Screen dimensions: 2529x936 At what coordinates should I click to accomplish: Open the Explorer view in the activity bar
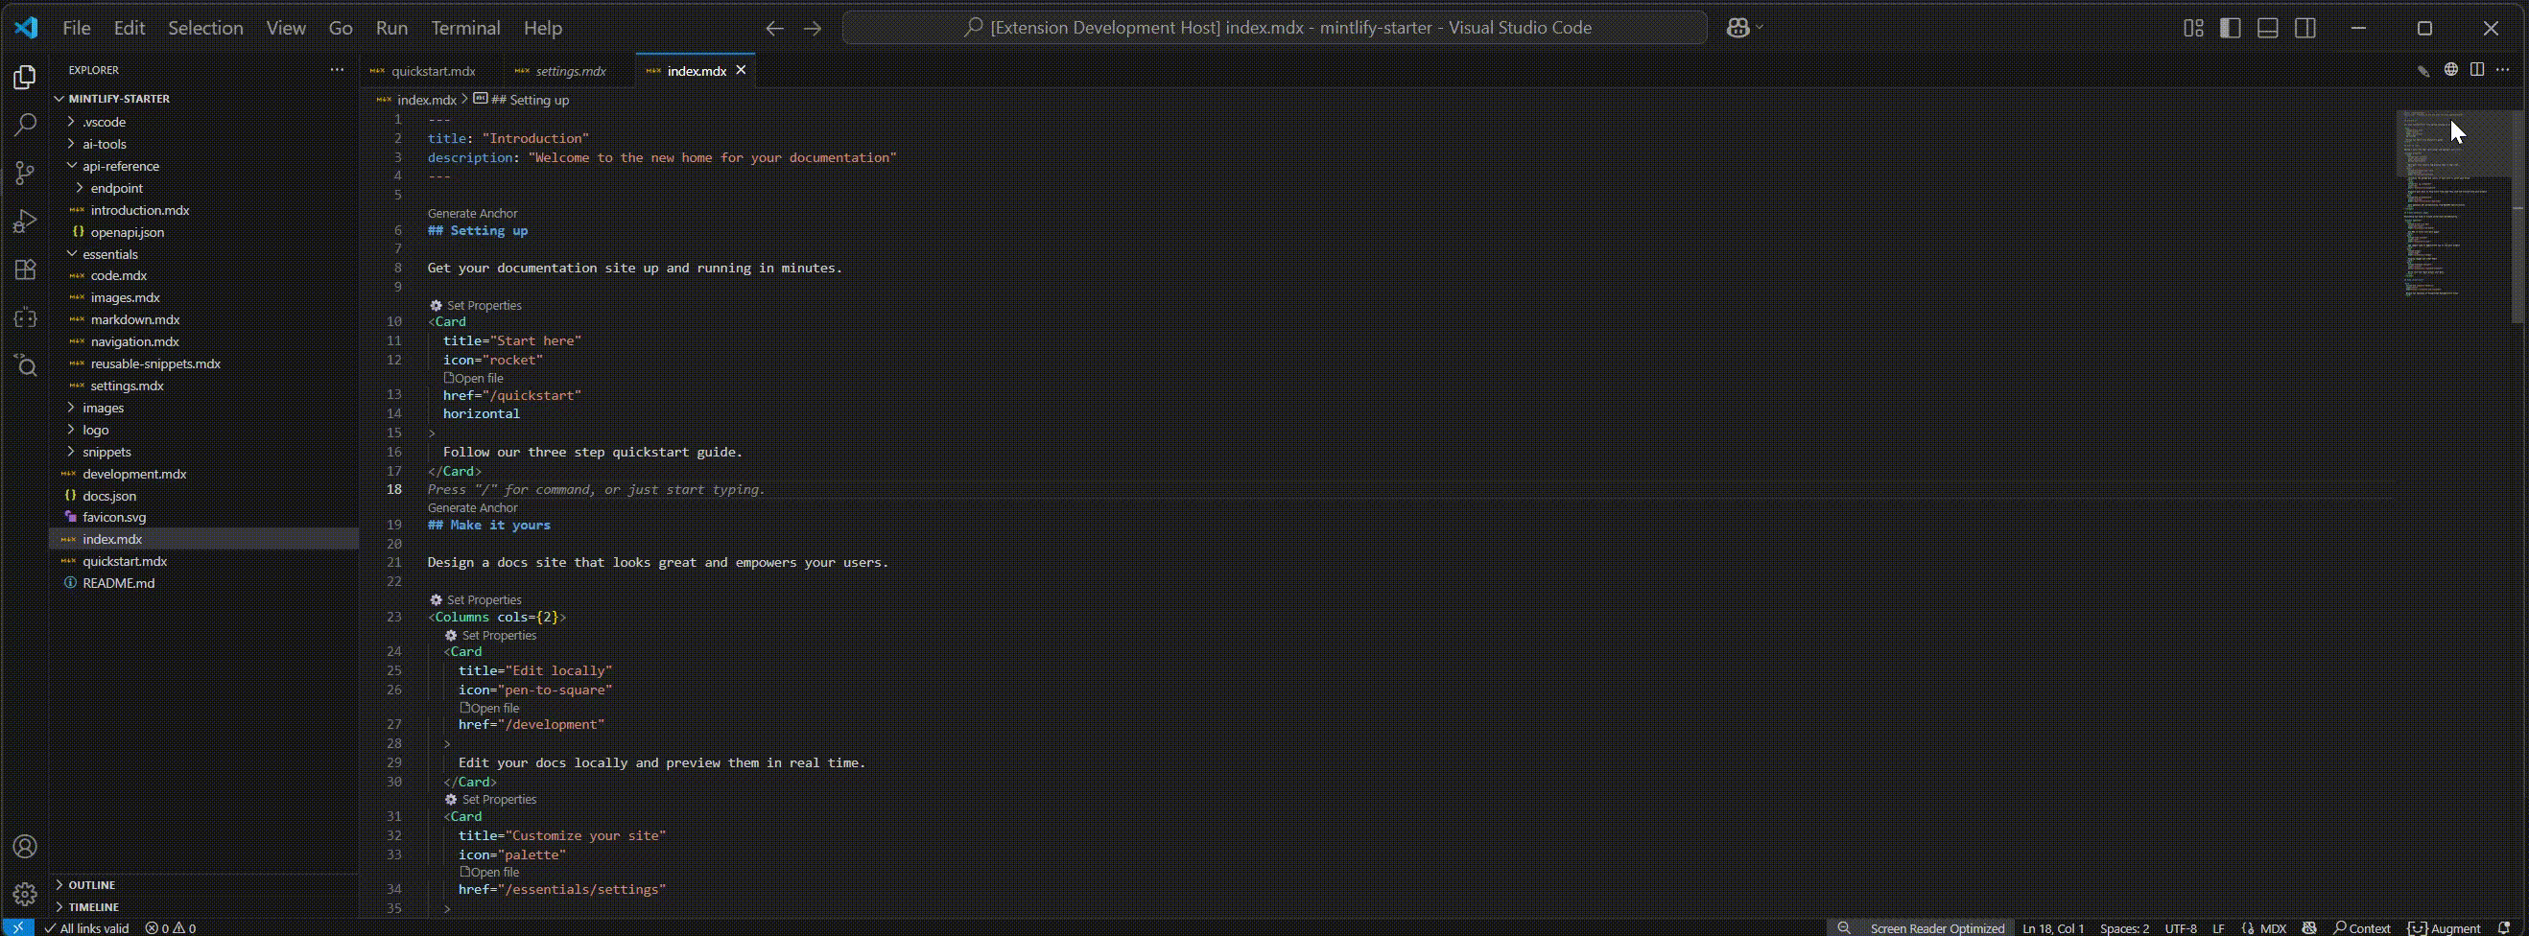26,78
